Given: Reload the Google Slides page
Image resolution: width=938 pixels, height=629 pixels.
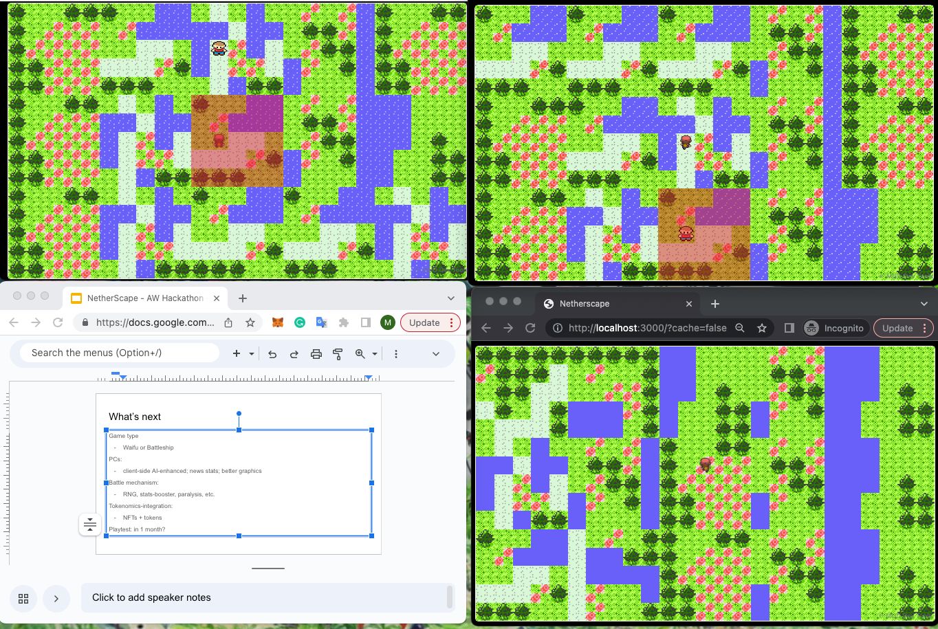Looking at the screenshot, I should 58,322.
